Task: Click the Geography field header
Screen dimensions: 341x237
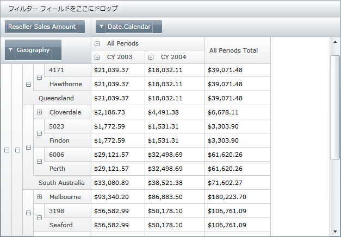Action: 33,50
